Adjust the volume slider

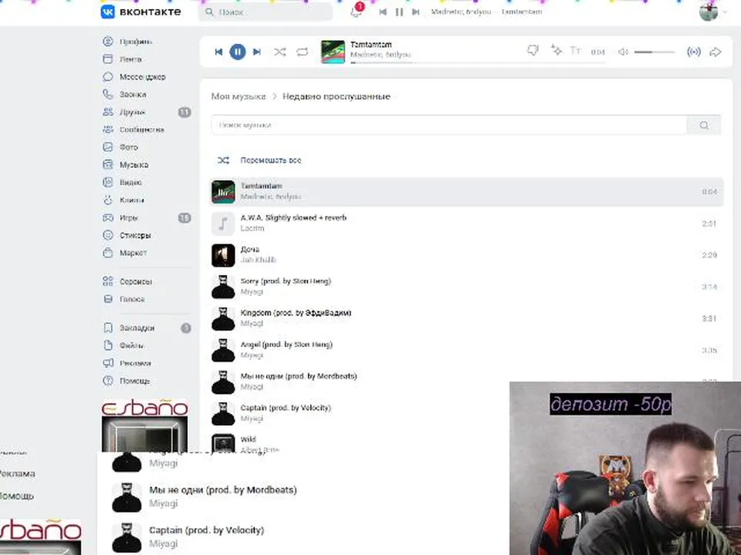(x=655, y=52)
